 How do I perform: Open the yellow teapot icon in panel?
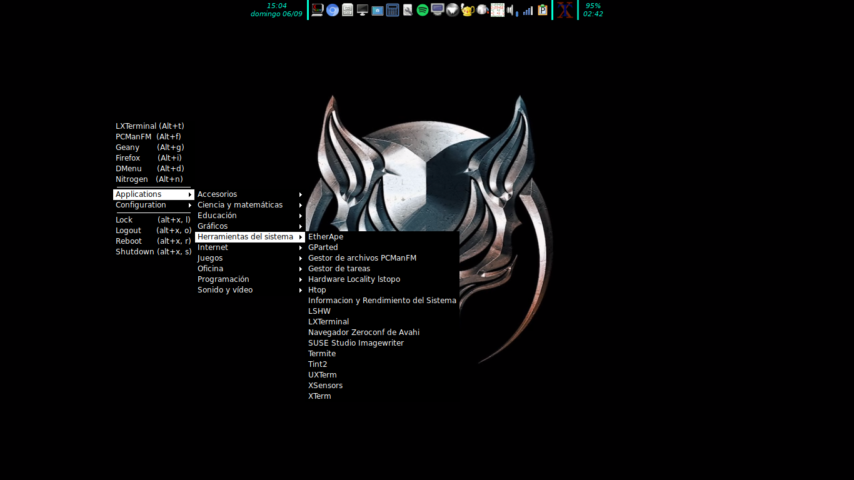tap(468, 10)
